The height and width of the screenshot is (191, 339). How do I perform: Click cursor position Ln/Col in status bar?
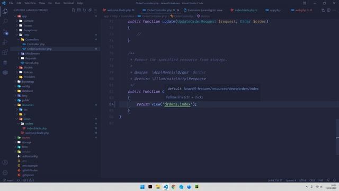274,180
